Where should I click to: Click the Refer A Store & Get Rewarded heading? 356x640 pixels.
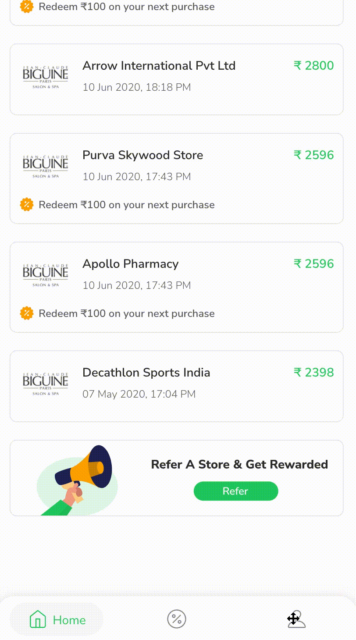pyautogui.click(x=239, y=465)
